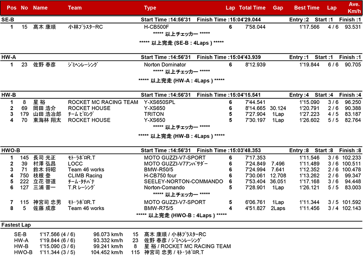Select the 'HW-A' class heading

(8, 57)
